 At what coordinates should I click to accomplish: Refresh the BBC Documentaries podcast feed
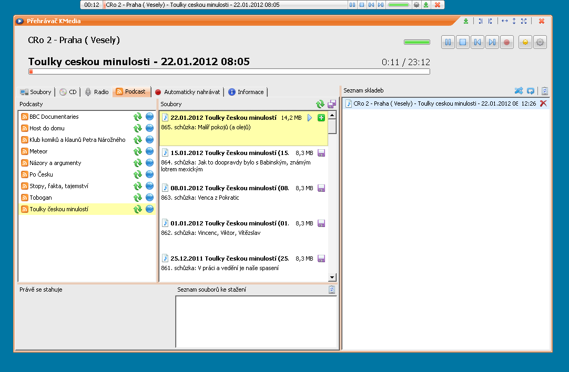tap(138, 117)
